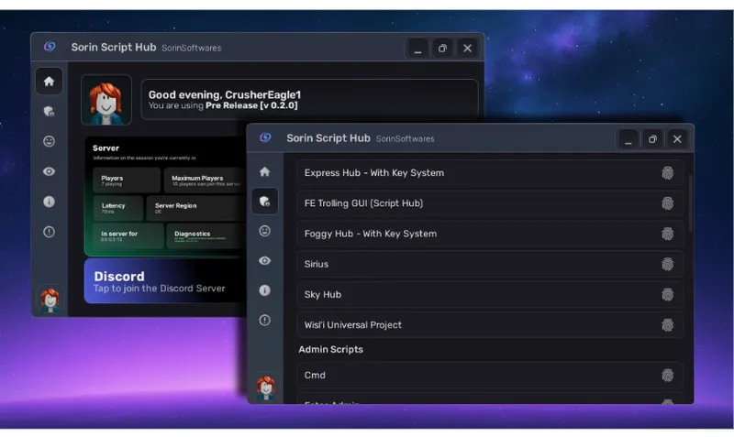Click fingerprint icon on Express Hub row
734x437 pixels.
pyautogui.click(x=668, y=173)
